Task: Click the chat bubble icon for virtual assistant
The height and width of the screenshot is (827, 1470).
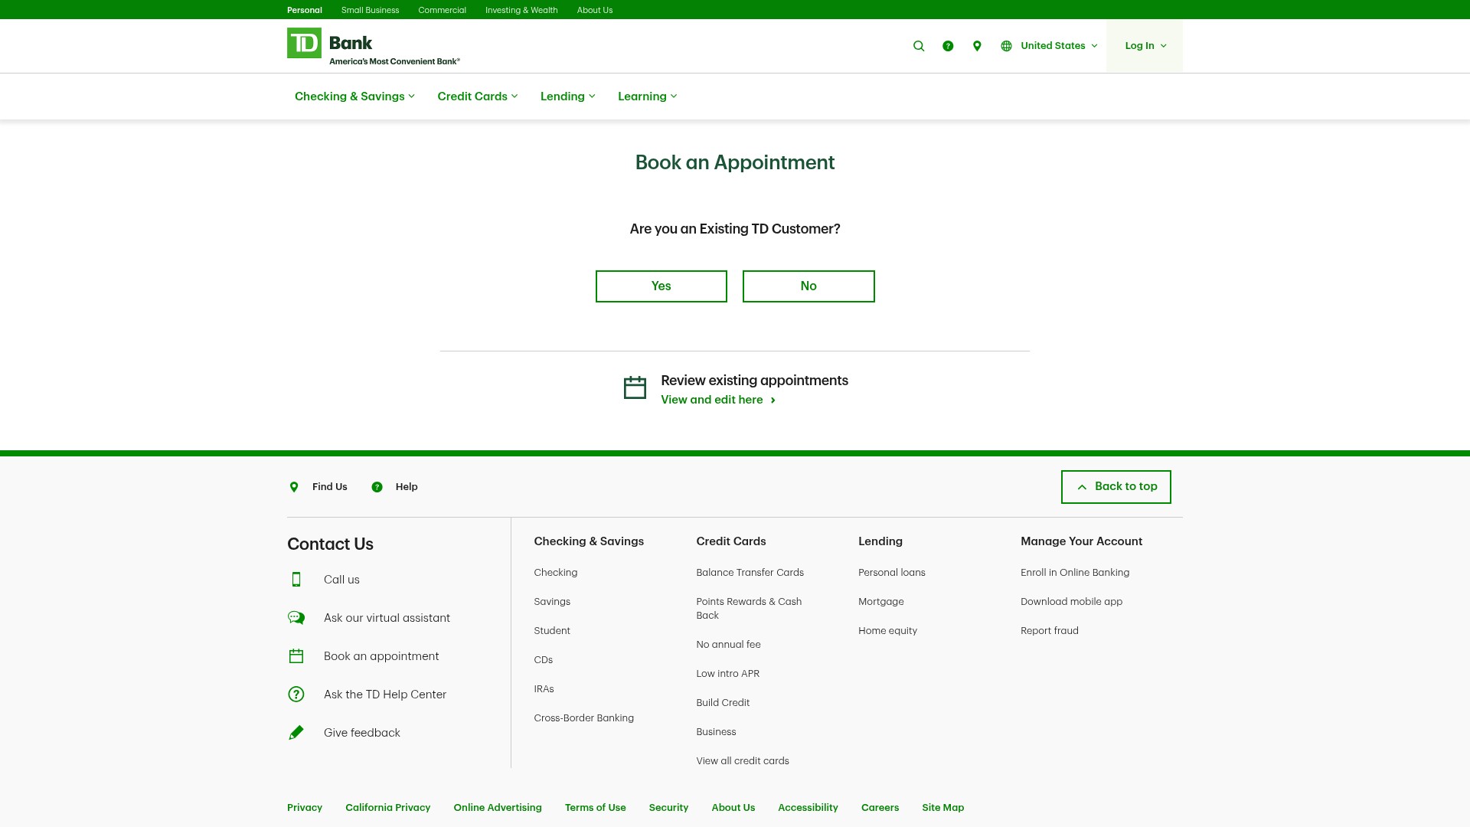Action: [296, 618]
